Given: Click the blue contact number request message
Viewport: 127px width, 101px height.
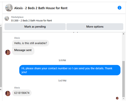Looking at the screenshot, I should (70, 70).
